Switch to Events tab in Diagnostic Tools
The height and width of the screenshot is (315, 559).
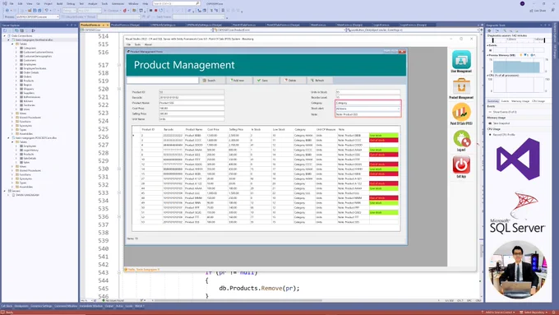[x=506, y=101]
